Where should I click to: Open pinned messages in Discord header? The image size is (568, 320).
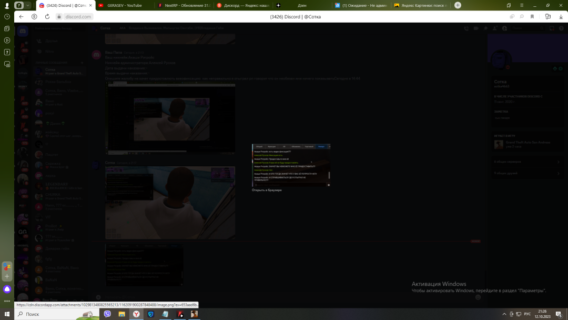(x=485, y=28)
